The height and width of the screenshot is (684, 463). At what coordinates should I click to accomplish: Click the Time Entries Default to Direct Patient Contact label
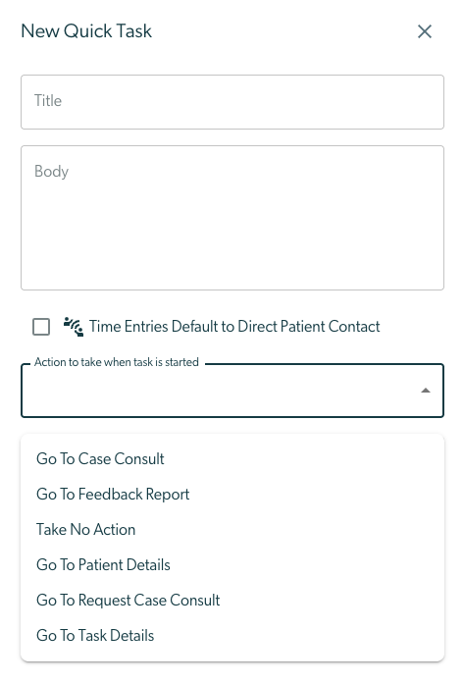point(234,326)
